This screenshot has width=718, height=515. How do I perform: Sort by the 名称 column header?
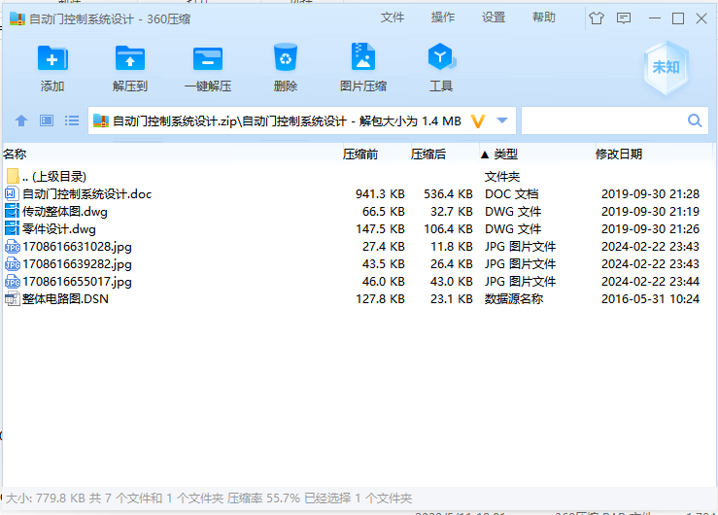coord(15,154)
